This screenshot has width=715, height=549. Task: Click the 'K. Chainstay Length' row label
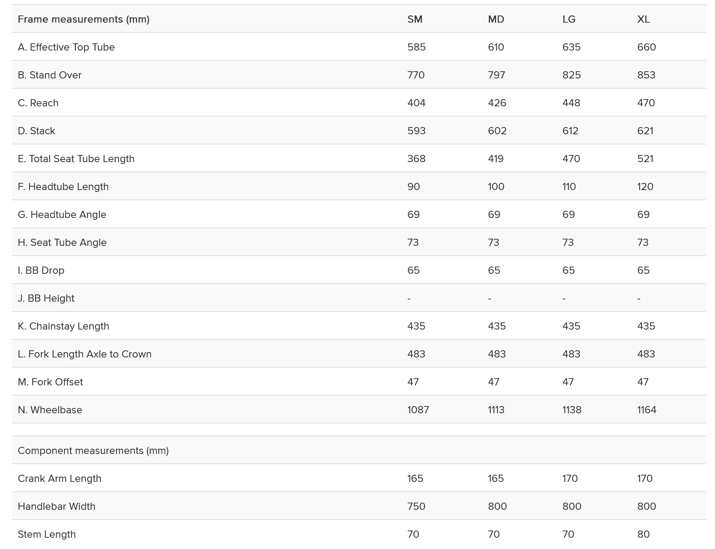pyautogui.click(x=63, y=326)
